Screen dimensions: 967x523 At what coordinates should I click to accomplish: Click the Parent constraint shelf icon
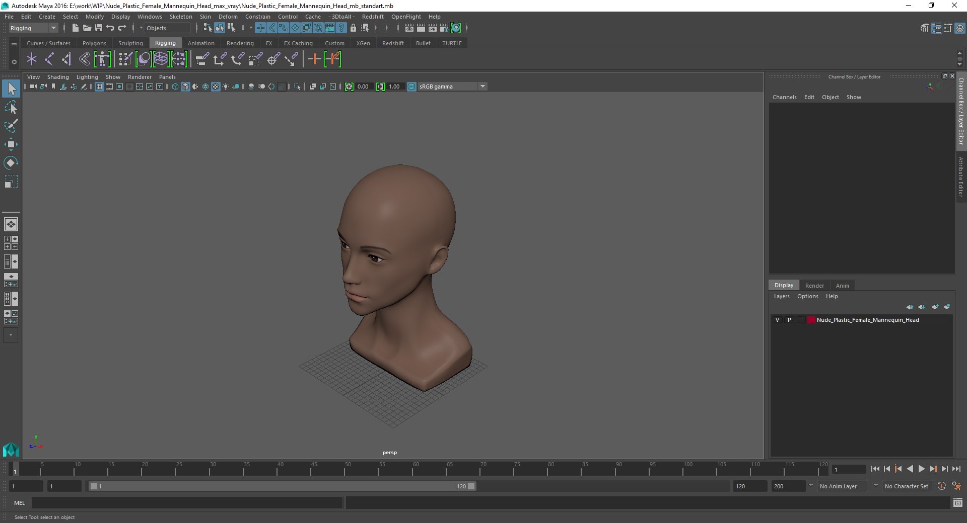tap(202, 59)
